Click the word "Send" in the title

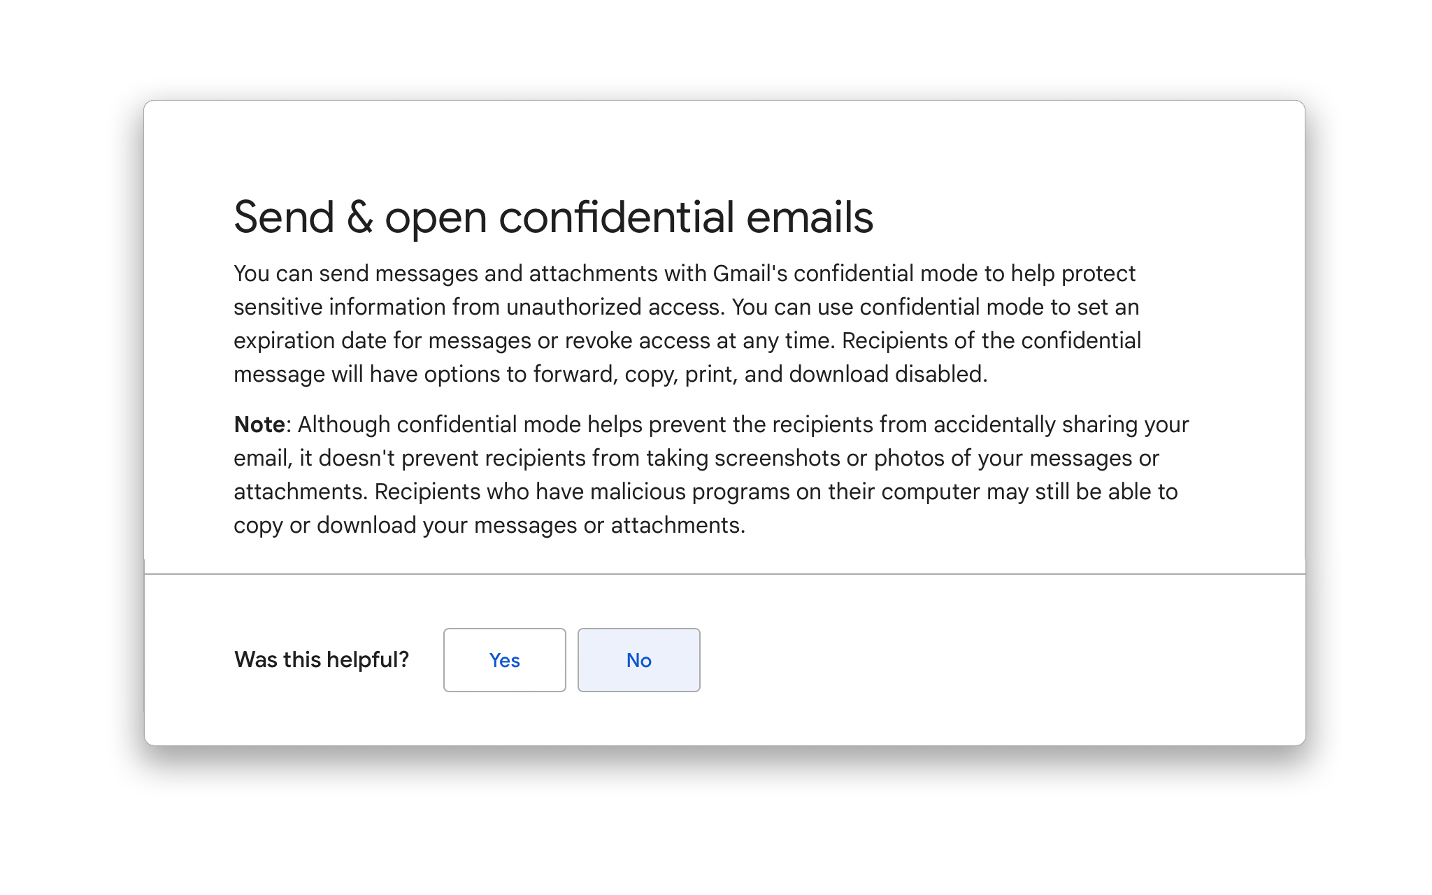pos(284,217)
